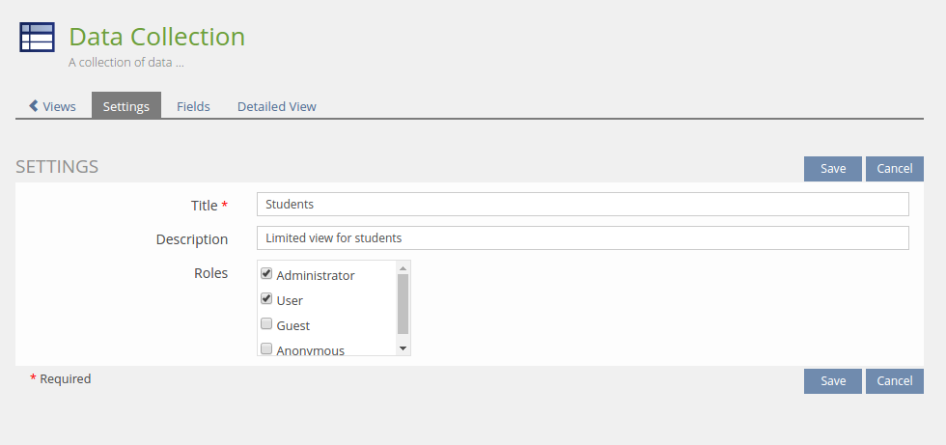Viewport: 946px width, 445px height.
Task: Uncheck the Administrator role checkbox
Action: click(266, 274)
